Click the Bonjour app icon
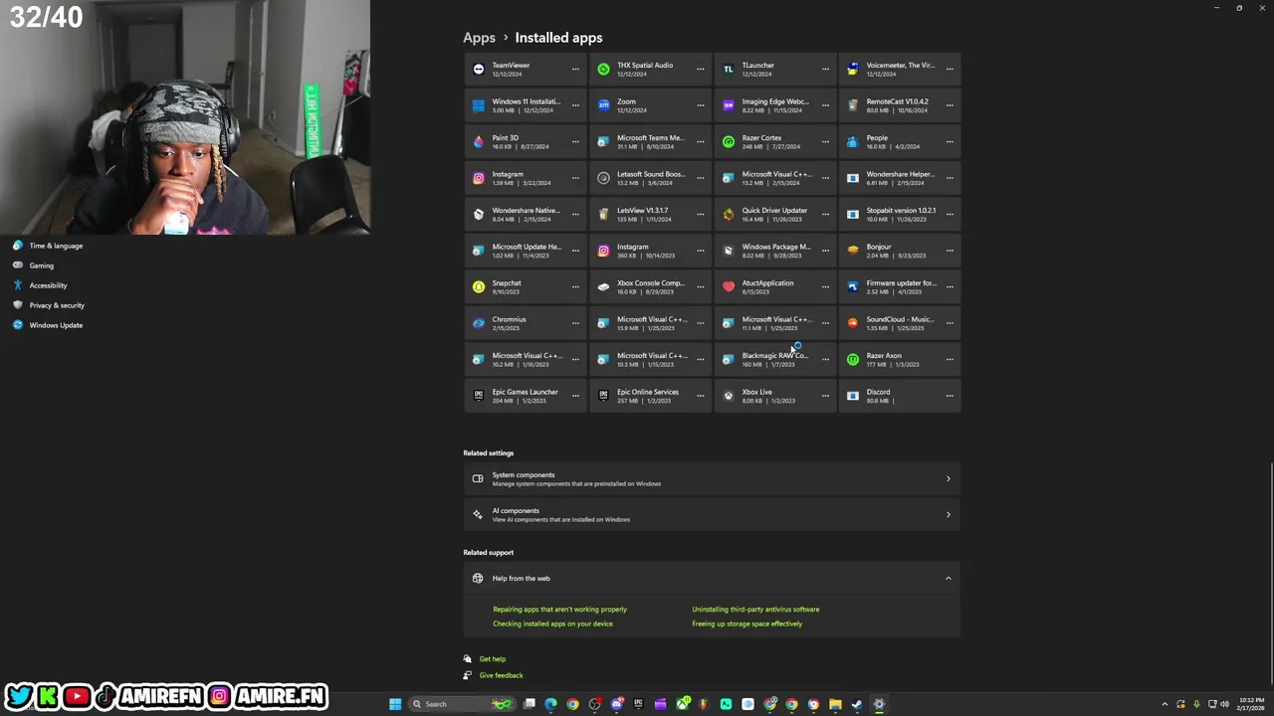The height and width of the screenshot is (716, 1274). tap(853, 251)
